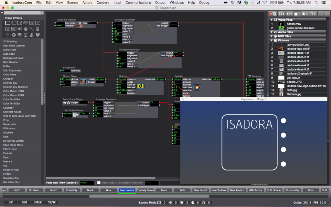The image size is (331, 207).
Task: Select the GLSL actor category icon
Action: click(26, 23)
